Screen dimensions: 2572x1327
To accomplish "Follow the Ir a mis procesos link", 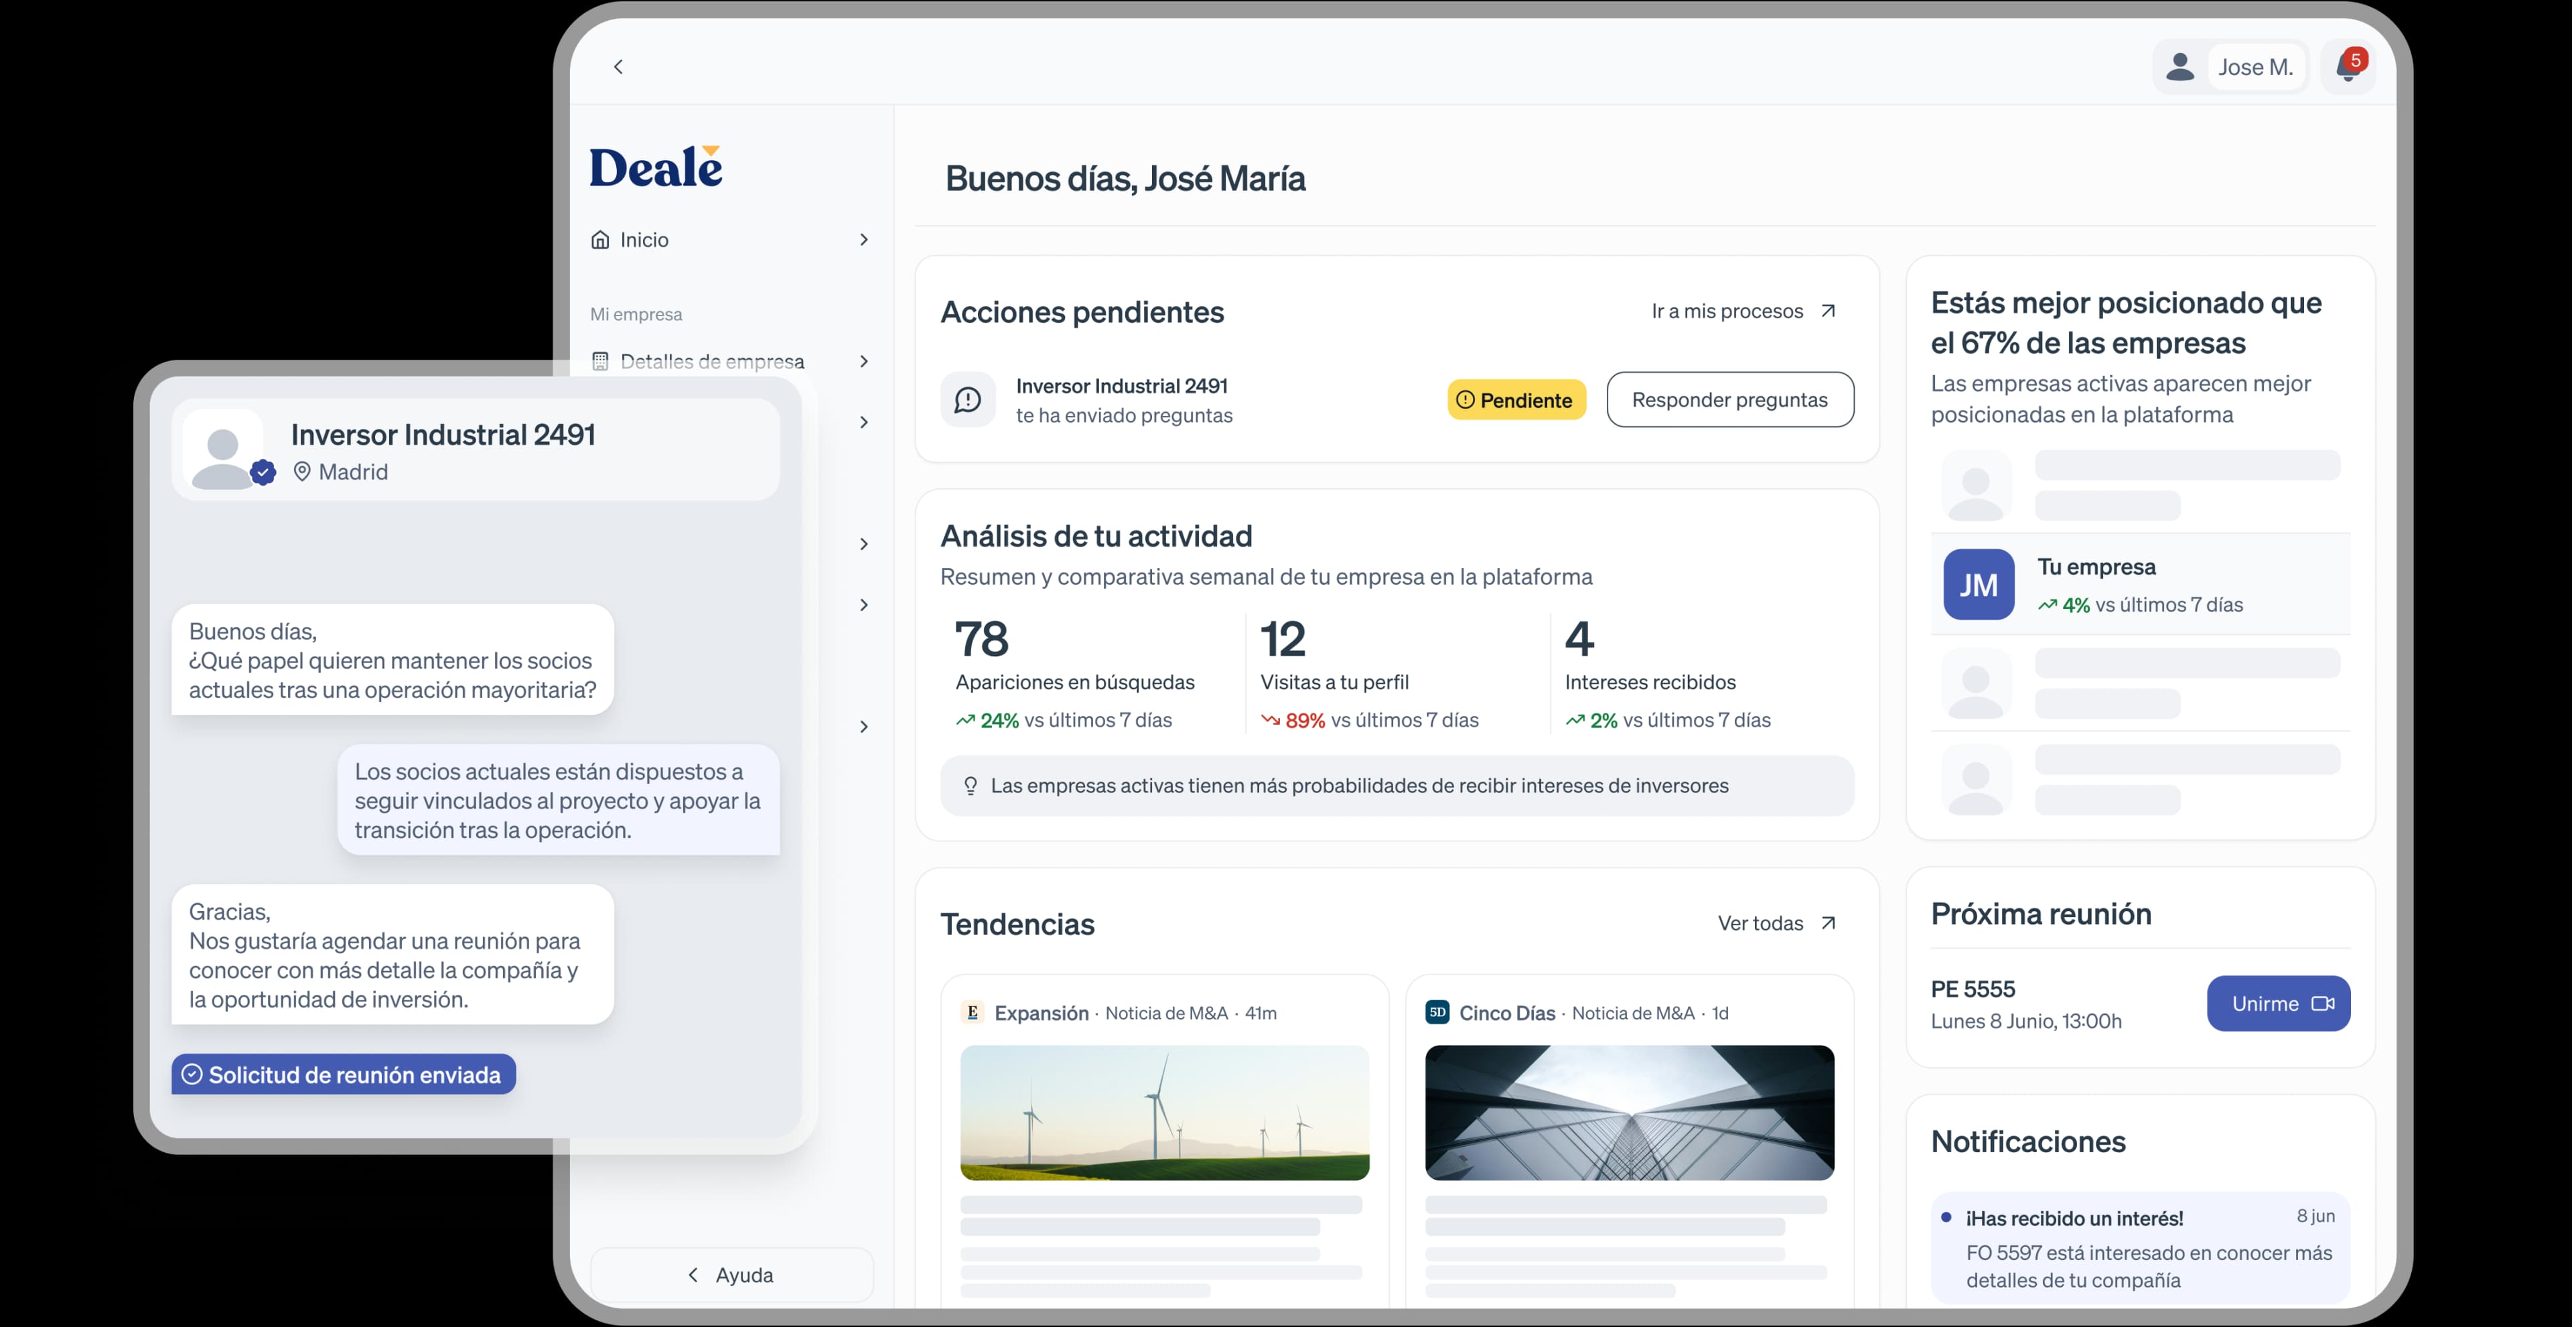I will 1743,311.
